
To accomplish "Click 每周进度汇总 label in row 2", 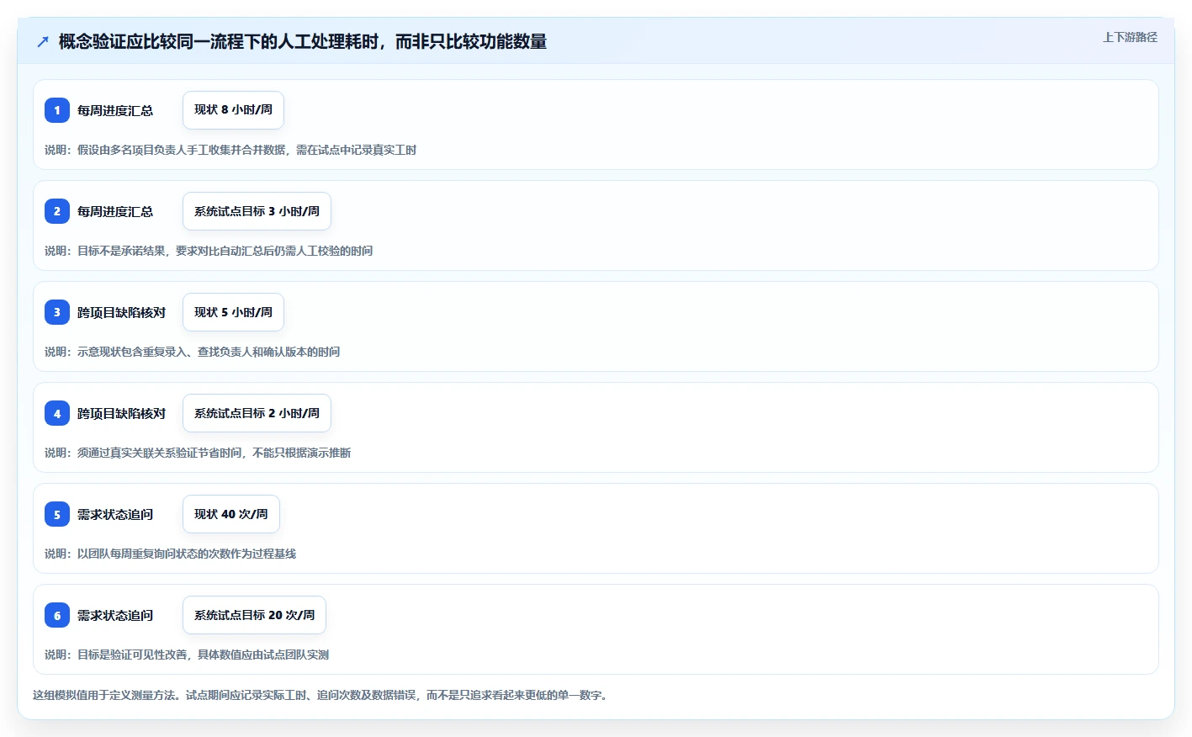I will click(x=115, y=211).
